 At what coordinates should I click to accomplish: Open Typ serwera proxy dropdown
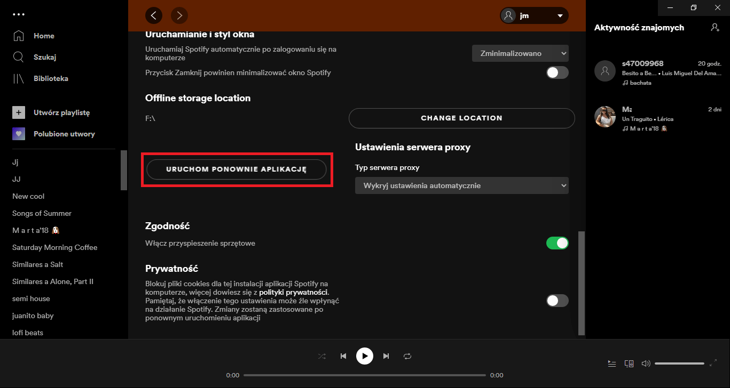click(x=462, y=185)
